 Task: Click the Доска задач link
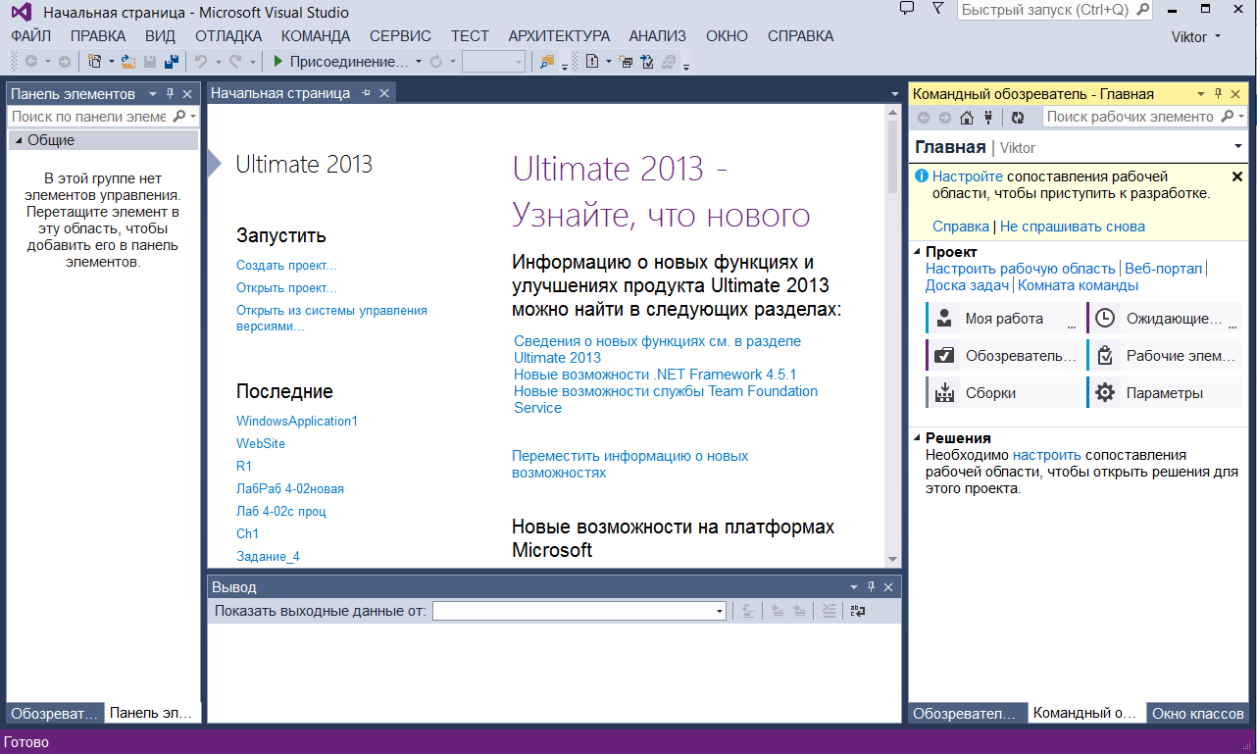(967, 286)
